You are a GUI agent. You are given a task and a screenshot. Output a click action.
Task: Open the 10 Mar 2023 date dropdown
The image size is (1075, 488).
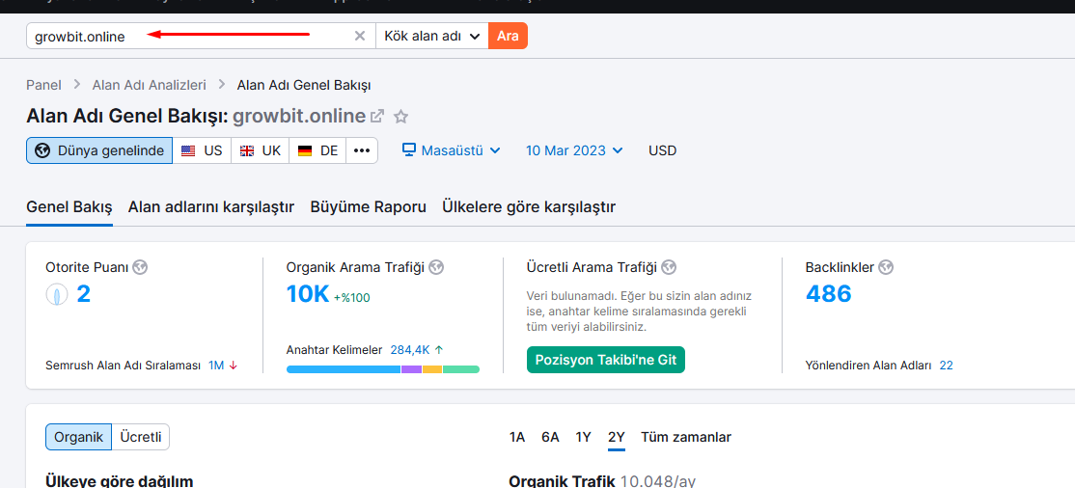coord(574,150)
